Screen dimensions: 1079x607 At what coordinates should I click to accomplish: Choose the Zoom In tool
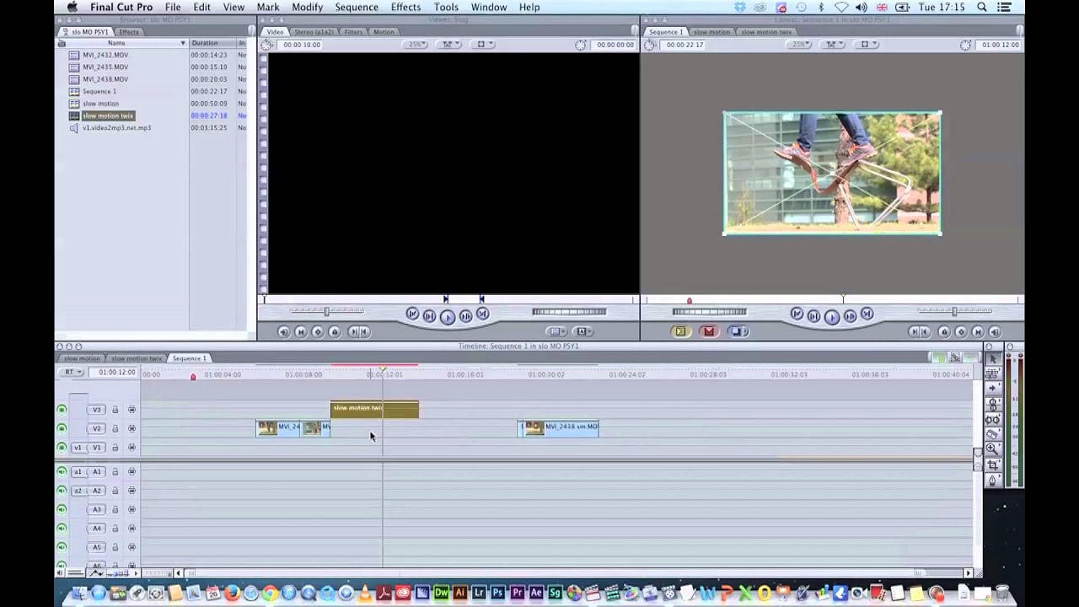(993, 449)
